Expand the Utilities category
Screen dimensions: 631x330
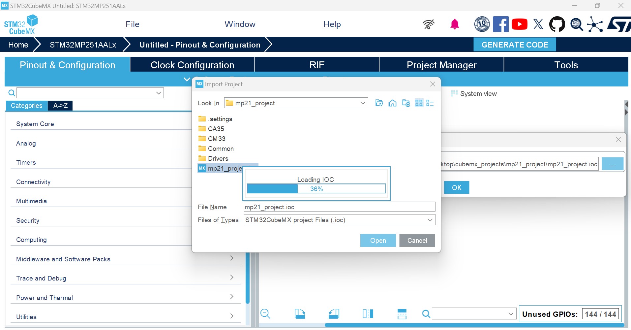[x=232, y=316]
